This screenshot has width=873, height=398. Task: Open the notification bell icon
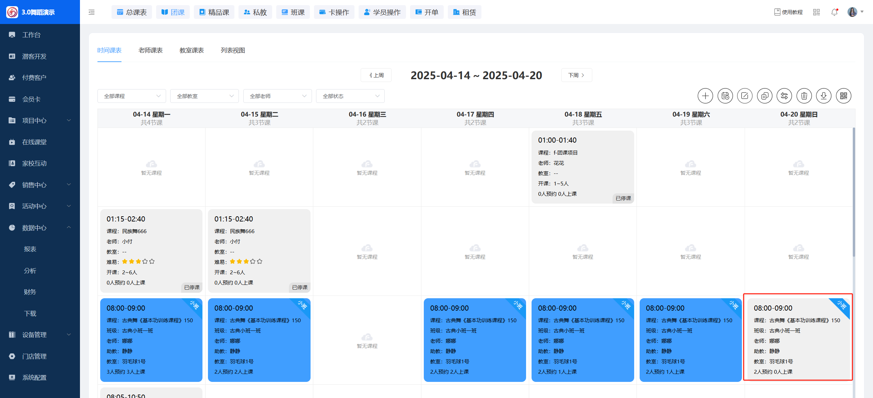(834, 12)
